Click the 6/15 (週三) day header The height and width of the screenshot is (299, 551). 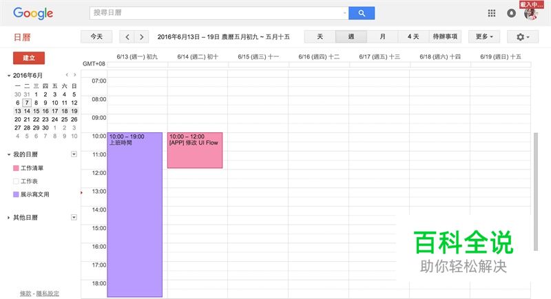(x=258, y=56)
